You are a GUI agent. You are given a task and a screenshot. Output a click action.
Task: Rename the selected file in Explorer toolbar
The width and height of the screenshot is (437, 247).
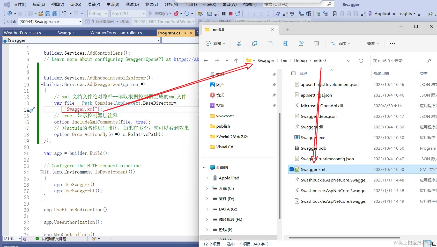pyautogui.click(x=286, y=43)
